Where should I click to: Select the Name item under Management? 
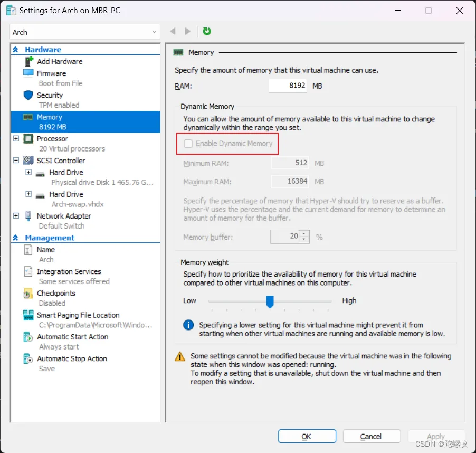tap(46, 250)
